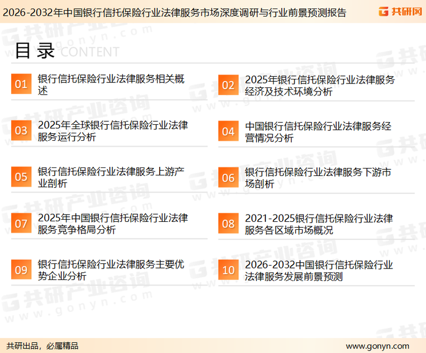Open chapter 2025年银行信托保险行业法律服务经济及技术环境分析
The height and width of the screenshot is (353, 426).
320,86
